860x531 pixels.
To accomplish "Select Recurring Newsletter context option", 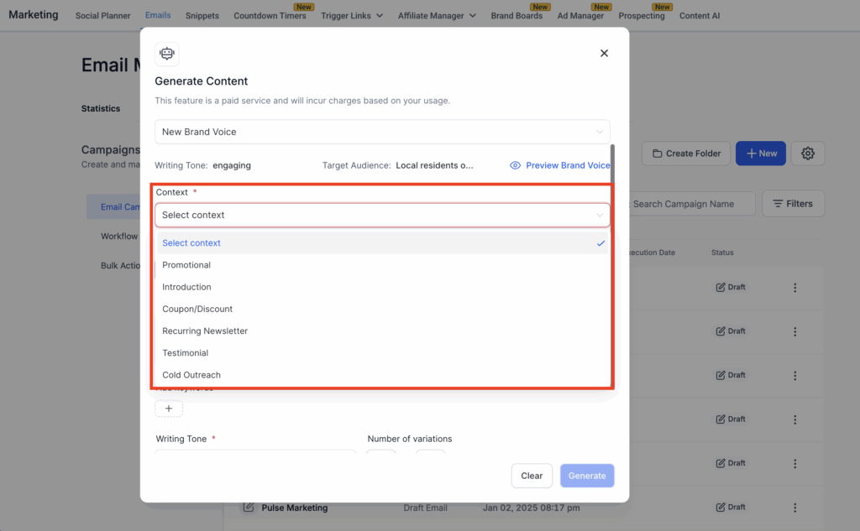I will point(205,331).
